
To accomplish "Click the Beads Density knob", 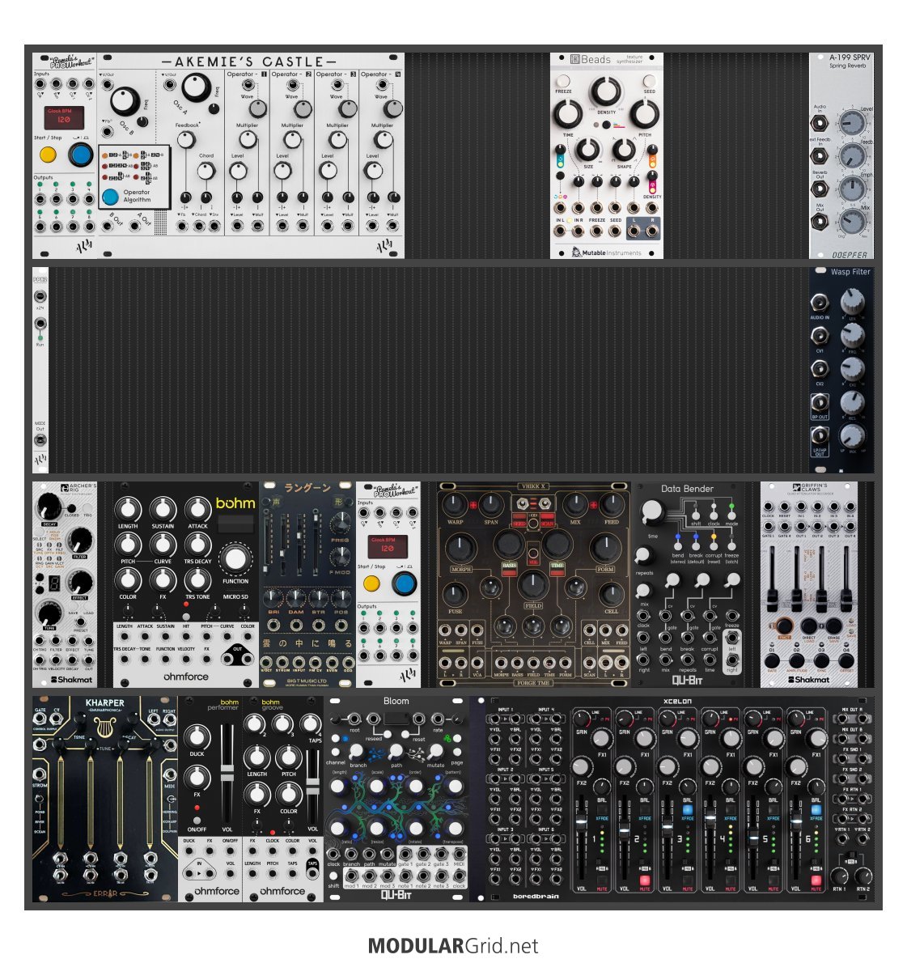I will coord(605,91).
